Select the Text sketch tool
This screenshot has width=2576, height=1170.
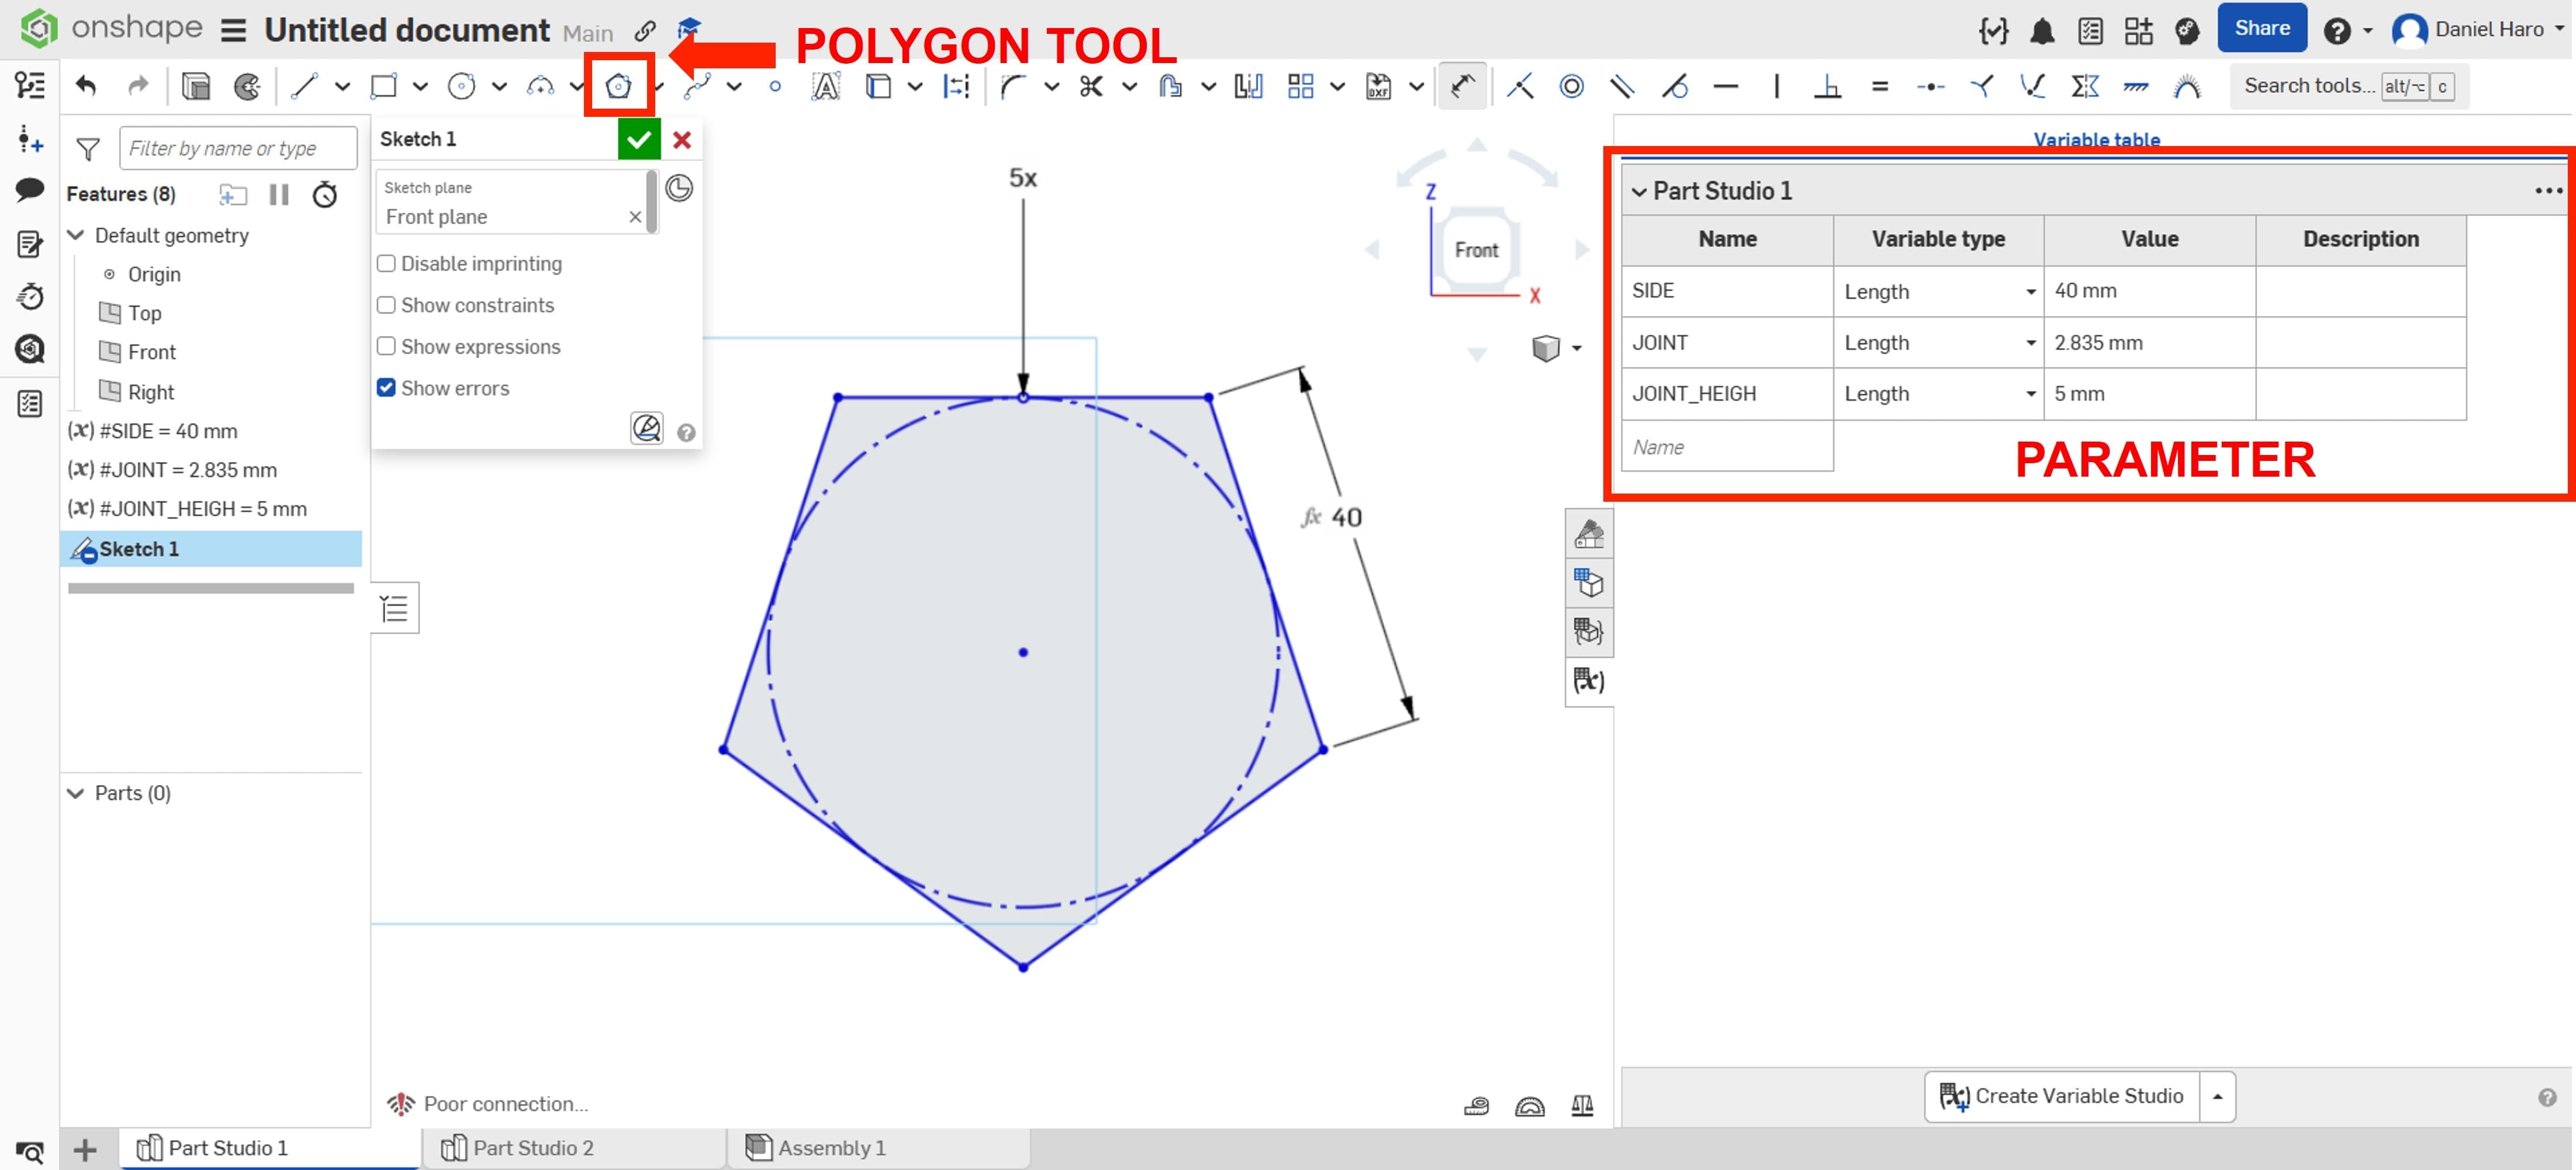(825, 87)
